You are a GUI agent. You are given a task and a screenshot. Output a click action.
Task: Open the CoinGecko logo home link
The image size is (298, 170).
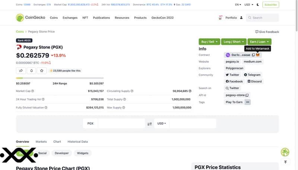tap(31, 17)
